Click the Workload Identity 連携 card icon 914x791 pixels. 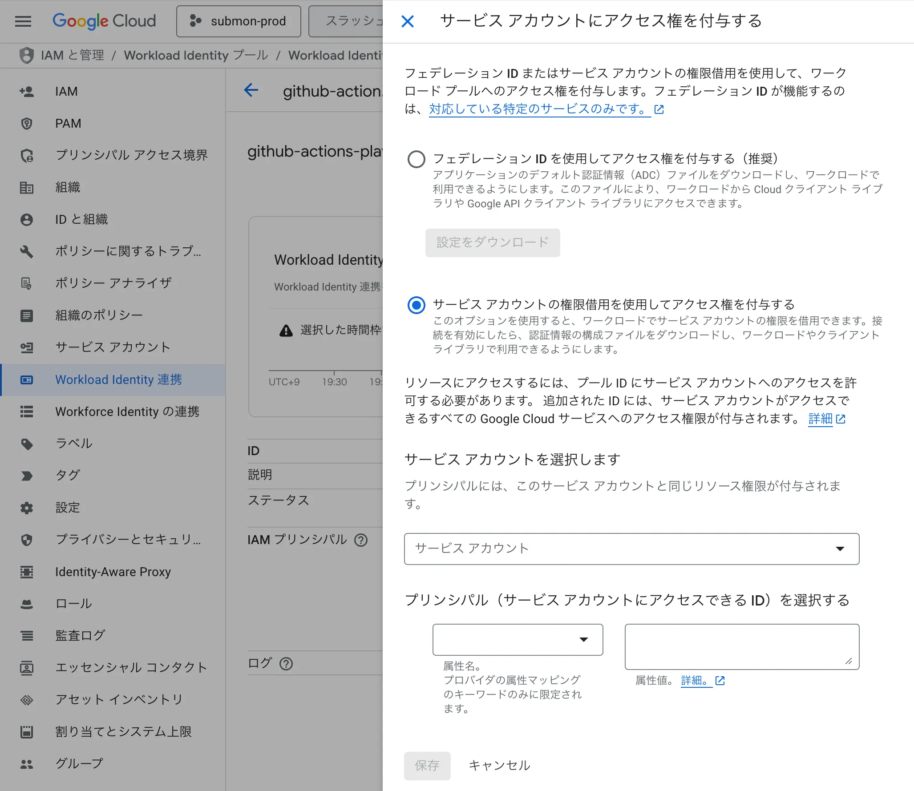pos(27,380)
